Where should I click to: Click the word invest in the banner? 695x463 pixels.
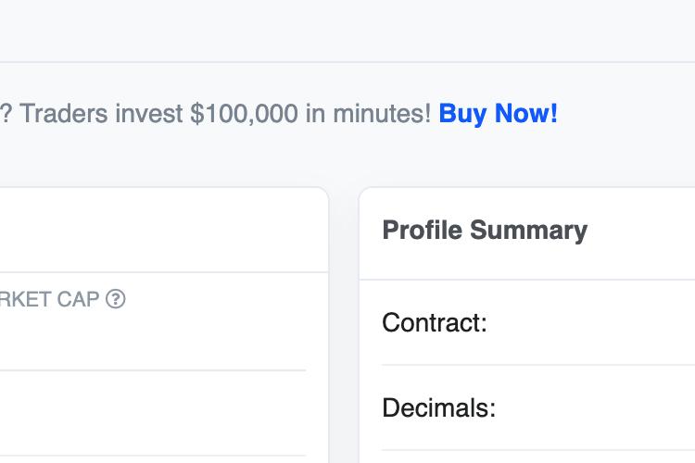[149, 114]
